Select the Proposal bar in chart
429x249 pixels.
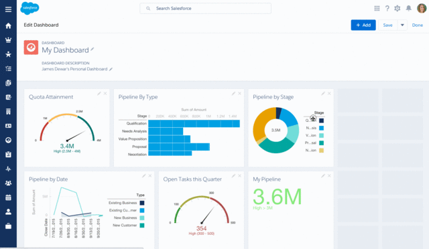[x=179, y=147]
